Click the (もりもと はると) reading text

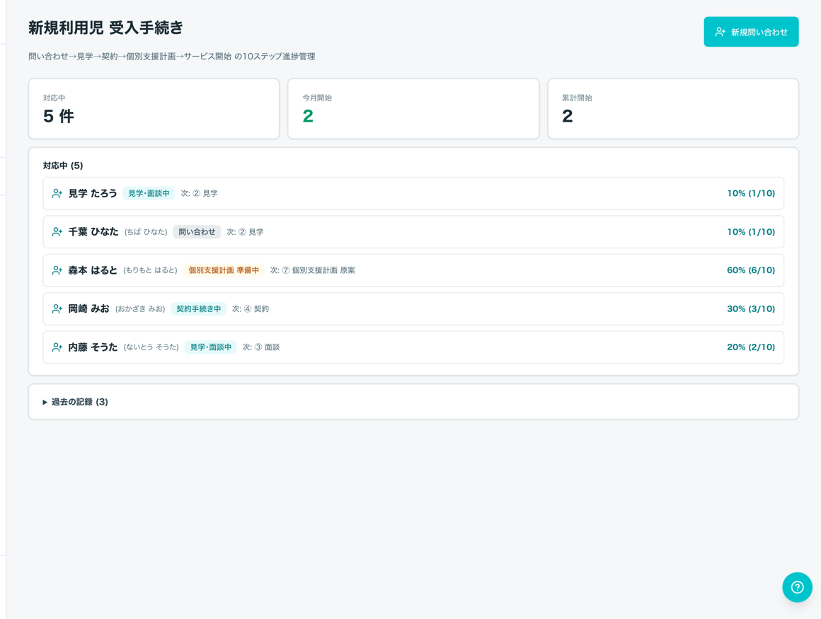coord(150,270)
